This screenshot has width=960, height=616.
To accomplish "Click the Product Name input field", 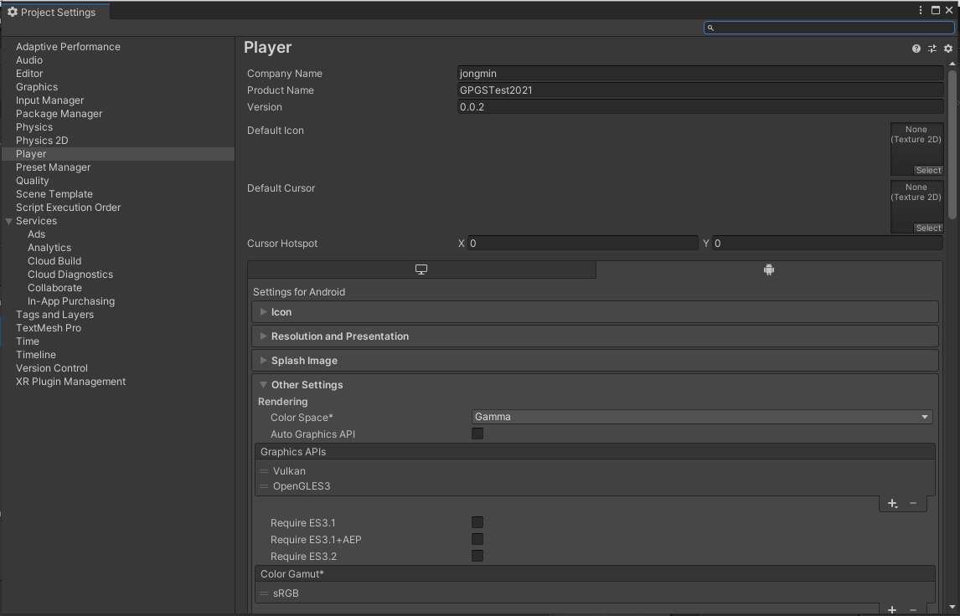I will pyautogui.click(x=699, y=90).
